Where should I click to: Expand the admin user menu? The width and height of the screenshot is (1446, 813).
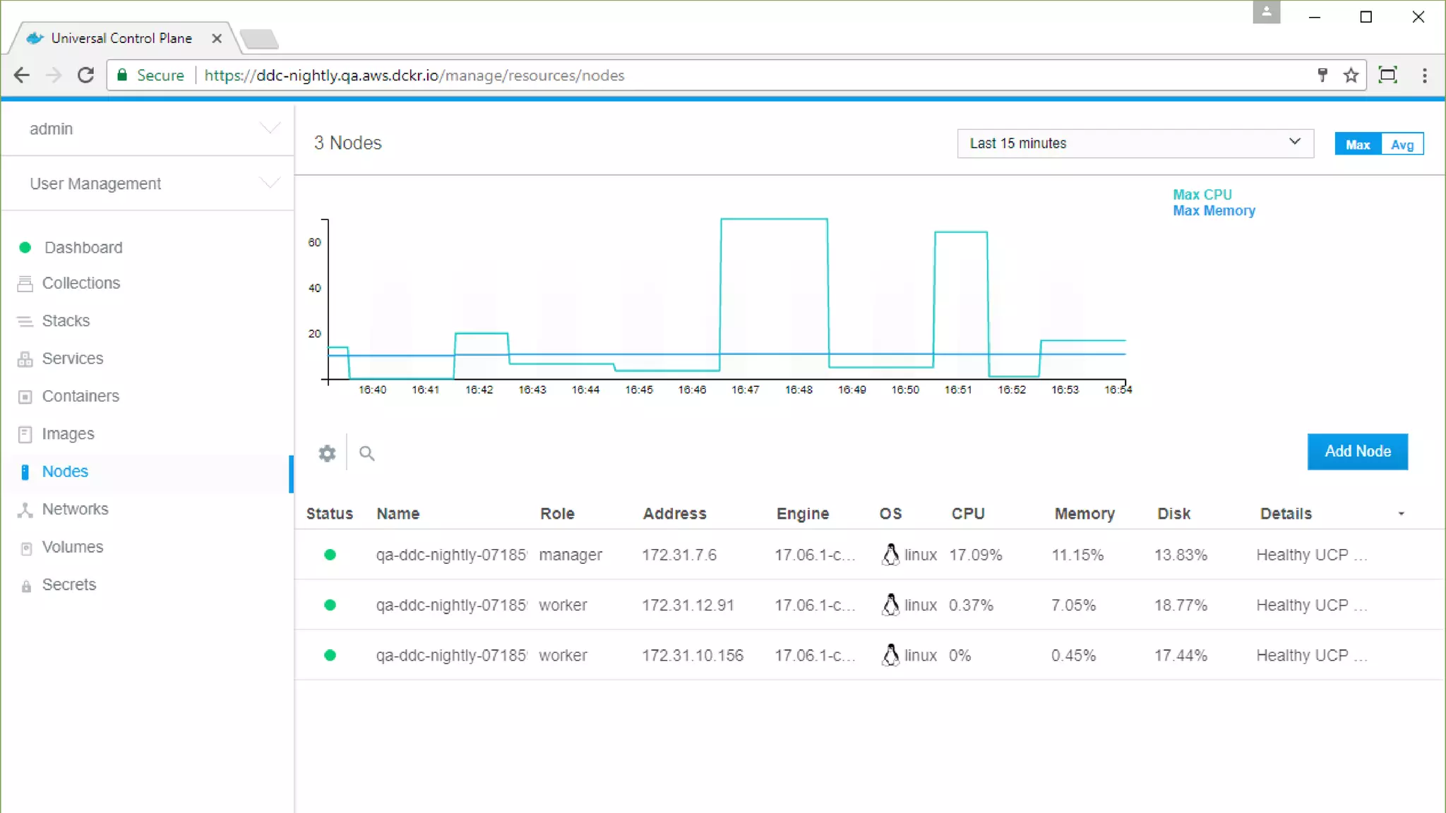tap(148, 129)
